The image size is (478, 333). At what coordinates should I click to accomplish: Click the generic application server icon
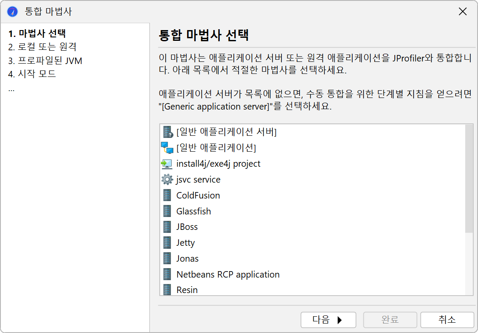click(167, 132)
